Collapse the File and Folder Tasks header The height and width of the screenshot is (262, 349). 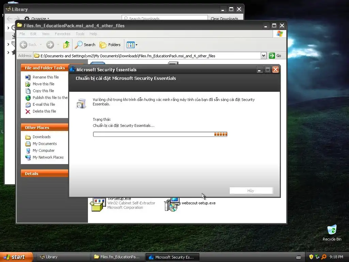(45, 68)
